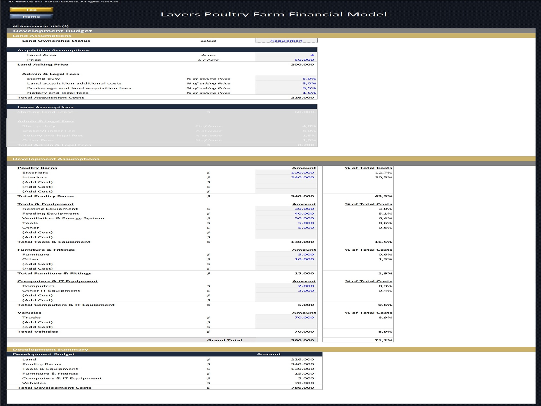The width and height of the screenshot is (541, 406).
Task: Click the Lease Assumptions header
Action: point(162,107)
